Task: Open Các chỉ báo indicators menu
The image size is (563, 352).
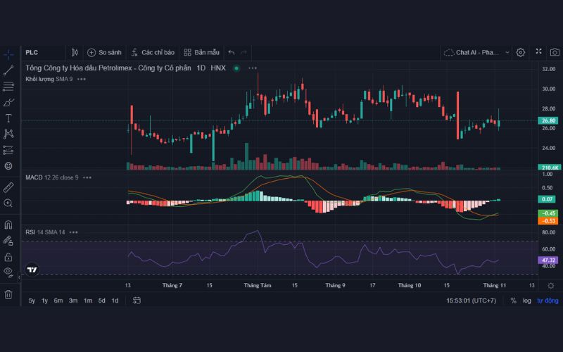Action: (x=152, y=52)
